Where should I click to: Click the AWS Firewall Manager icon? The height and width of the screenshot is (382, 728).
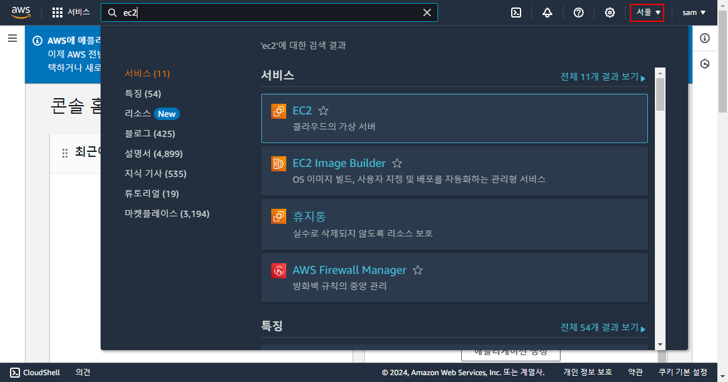click(279, 271)
